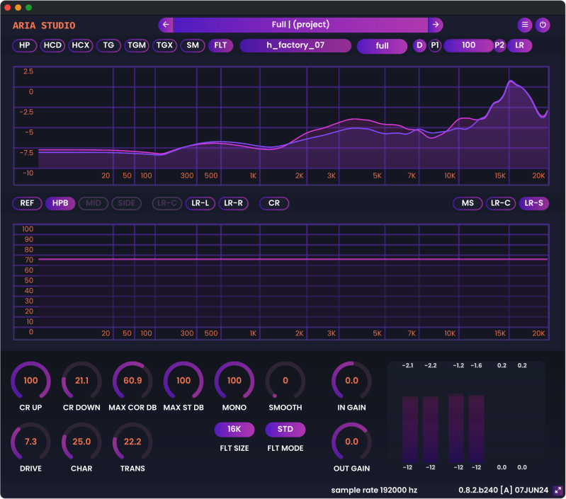
Task: Open the STD FLT MODE selector
Action: [285, 430]
